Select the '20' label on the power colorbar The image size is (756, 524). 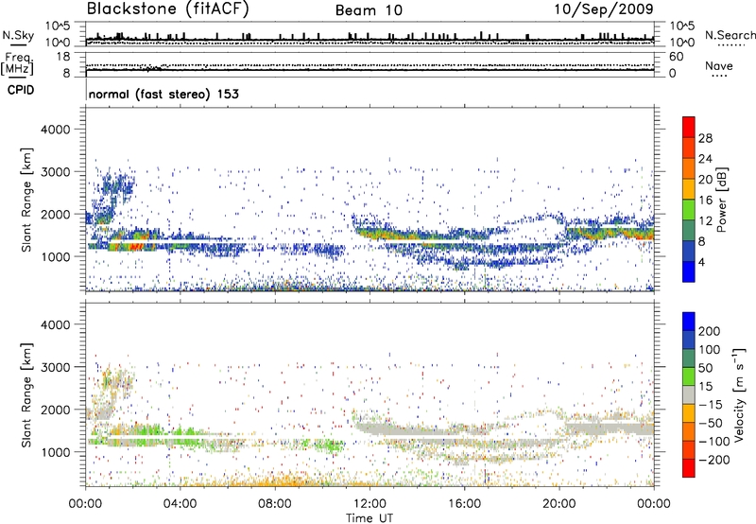pyautogui.click(x=705, y=180)
